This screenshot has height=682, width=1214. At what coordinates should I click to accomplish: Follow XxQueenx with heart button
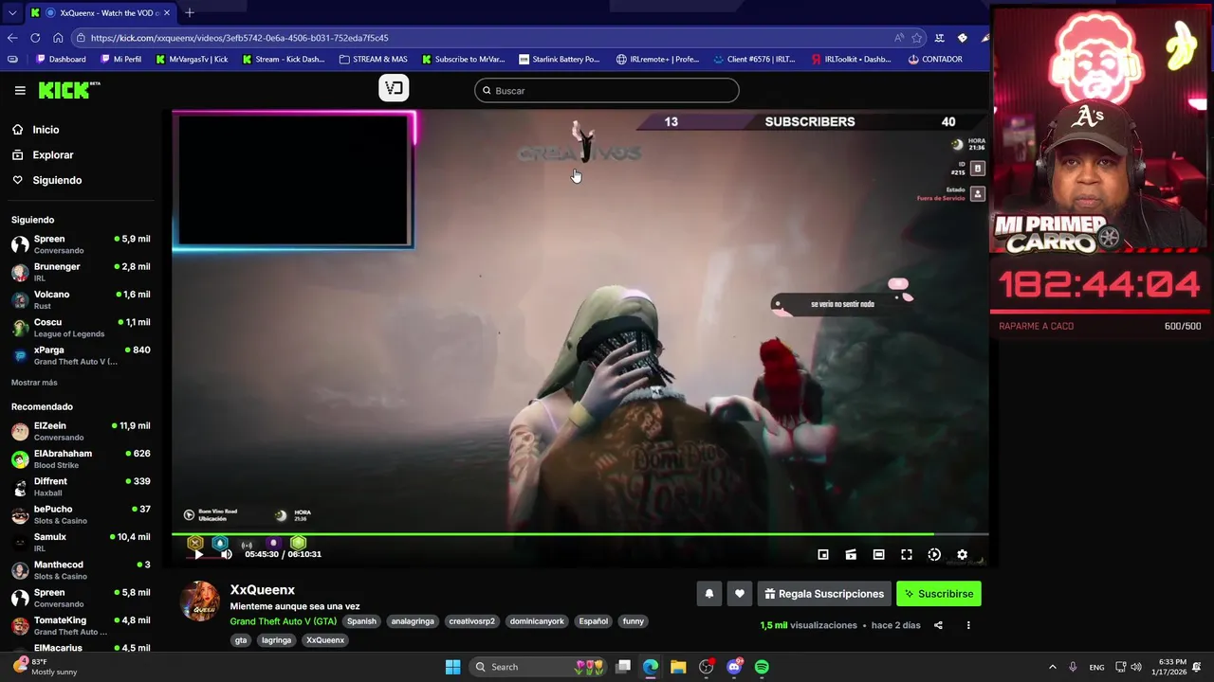point(740,594)
